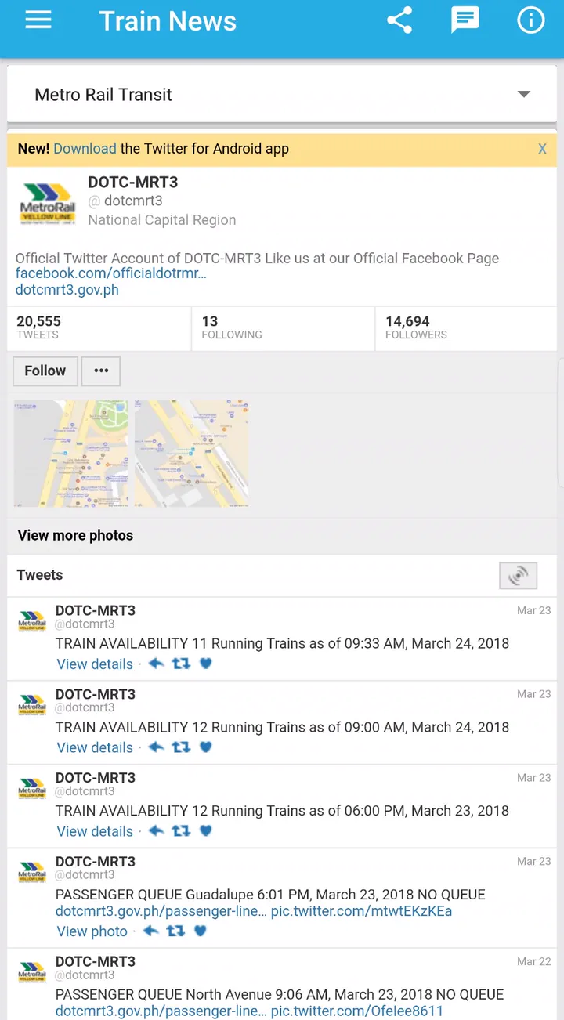Retweet the 06:00 PM availability tweet

tap(181, 831)
